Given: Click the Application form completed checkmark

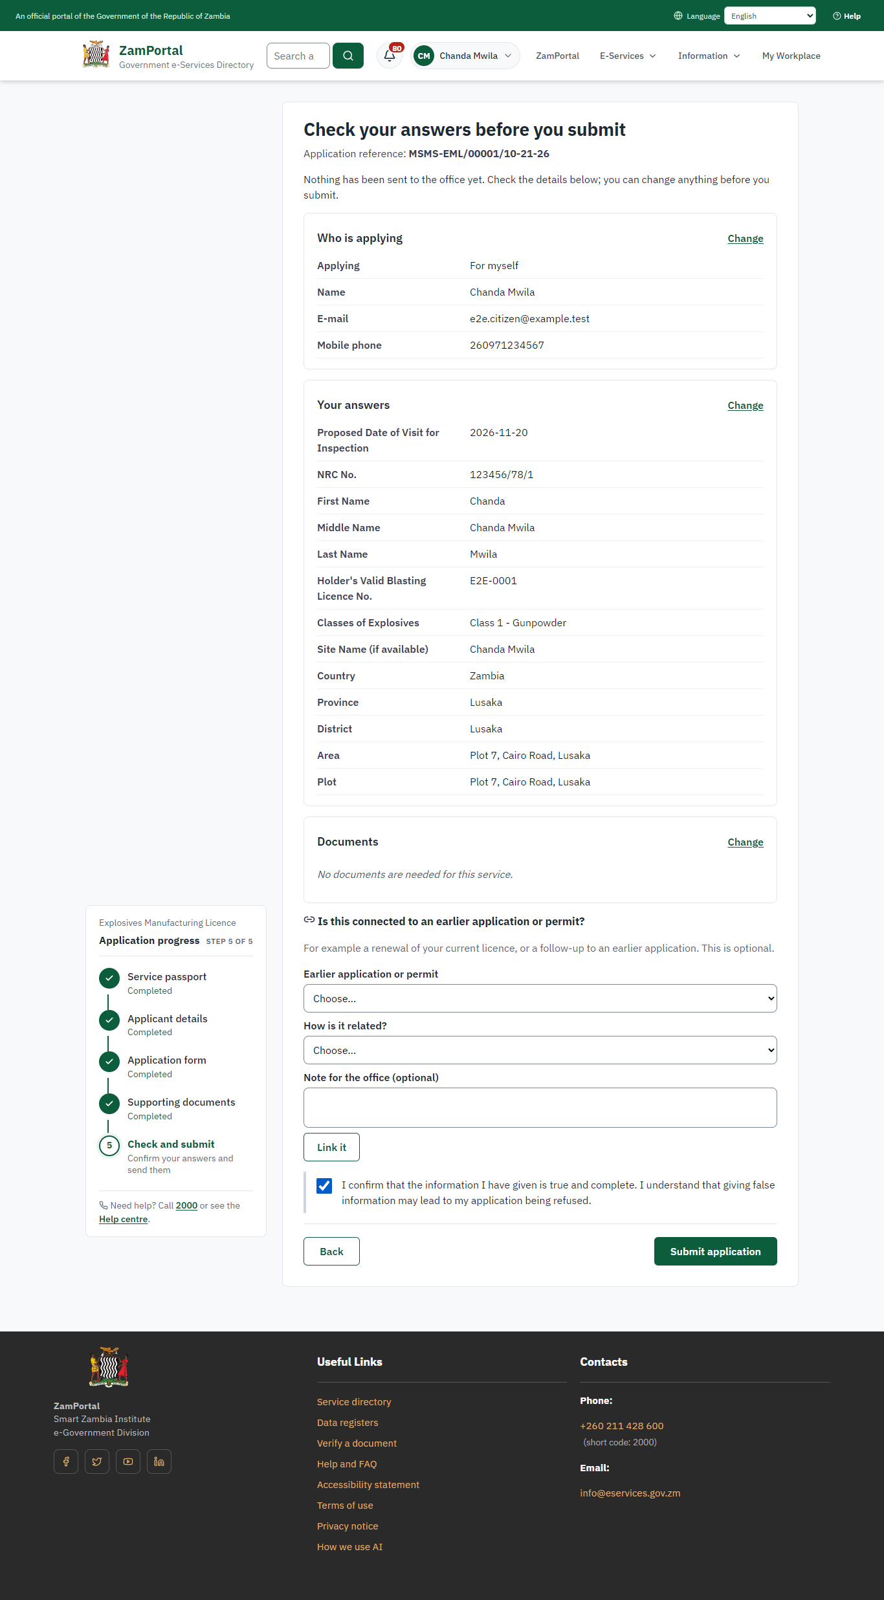Looking at the screenshot, I should [x=109, y=1062].
